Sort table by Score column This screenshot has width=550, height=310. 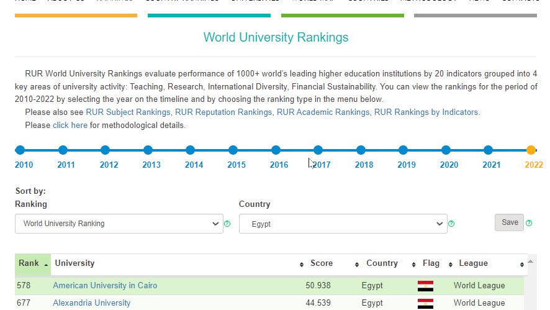pos(334,264)
